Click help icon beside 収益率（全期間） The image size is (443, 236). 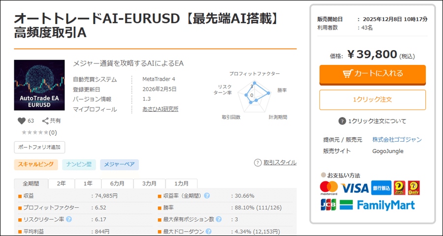pos(207,196)
